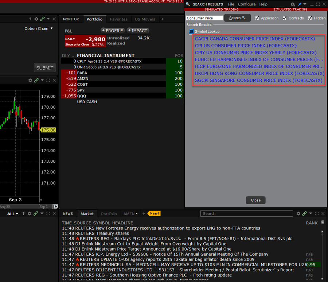Select the BABA portfolio row
This screenshot has width=328, height=282.
pos(122,73)
